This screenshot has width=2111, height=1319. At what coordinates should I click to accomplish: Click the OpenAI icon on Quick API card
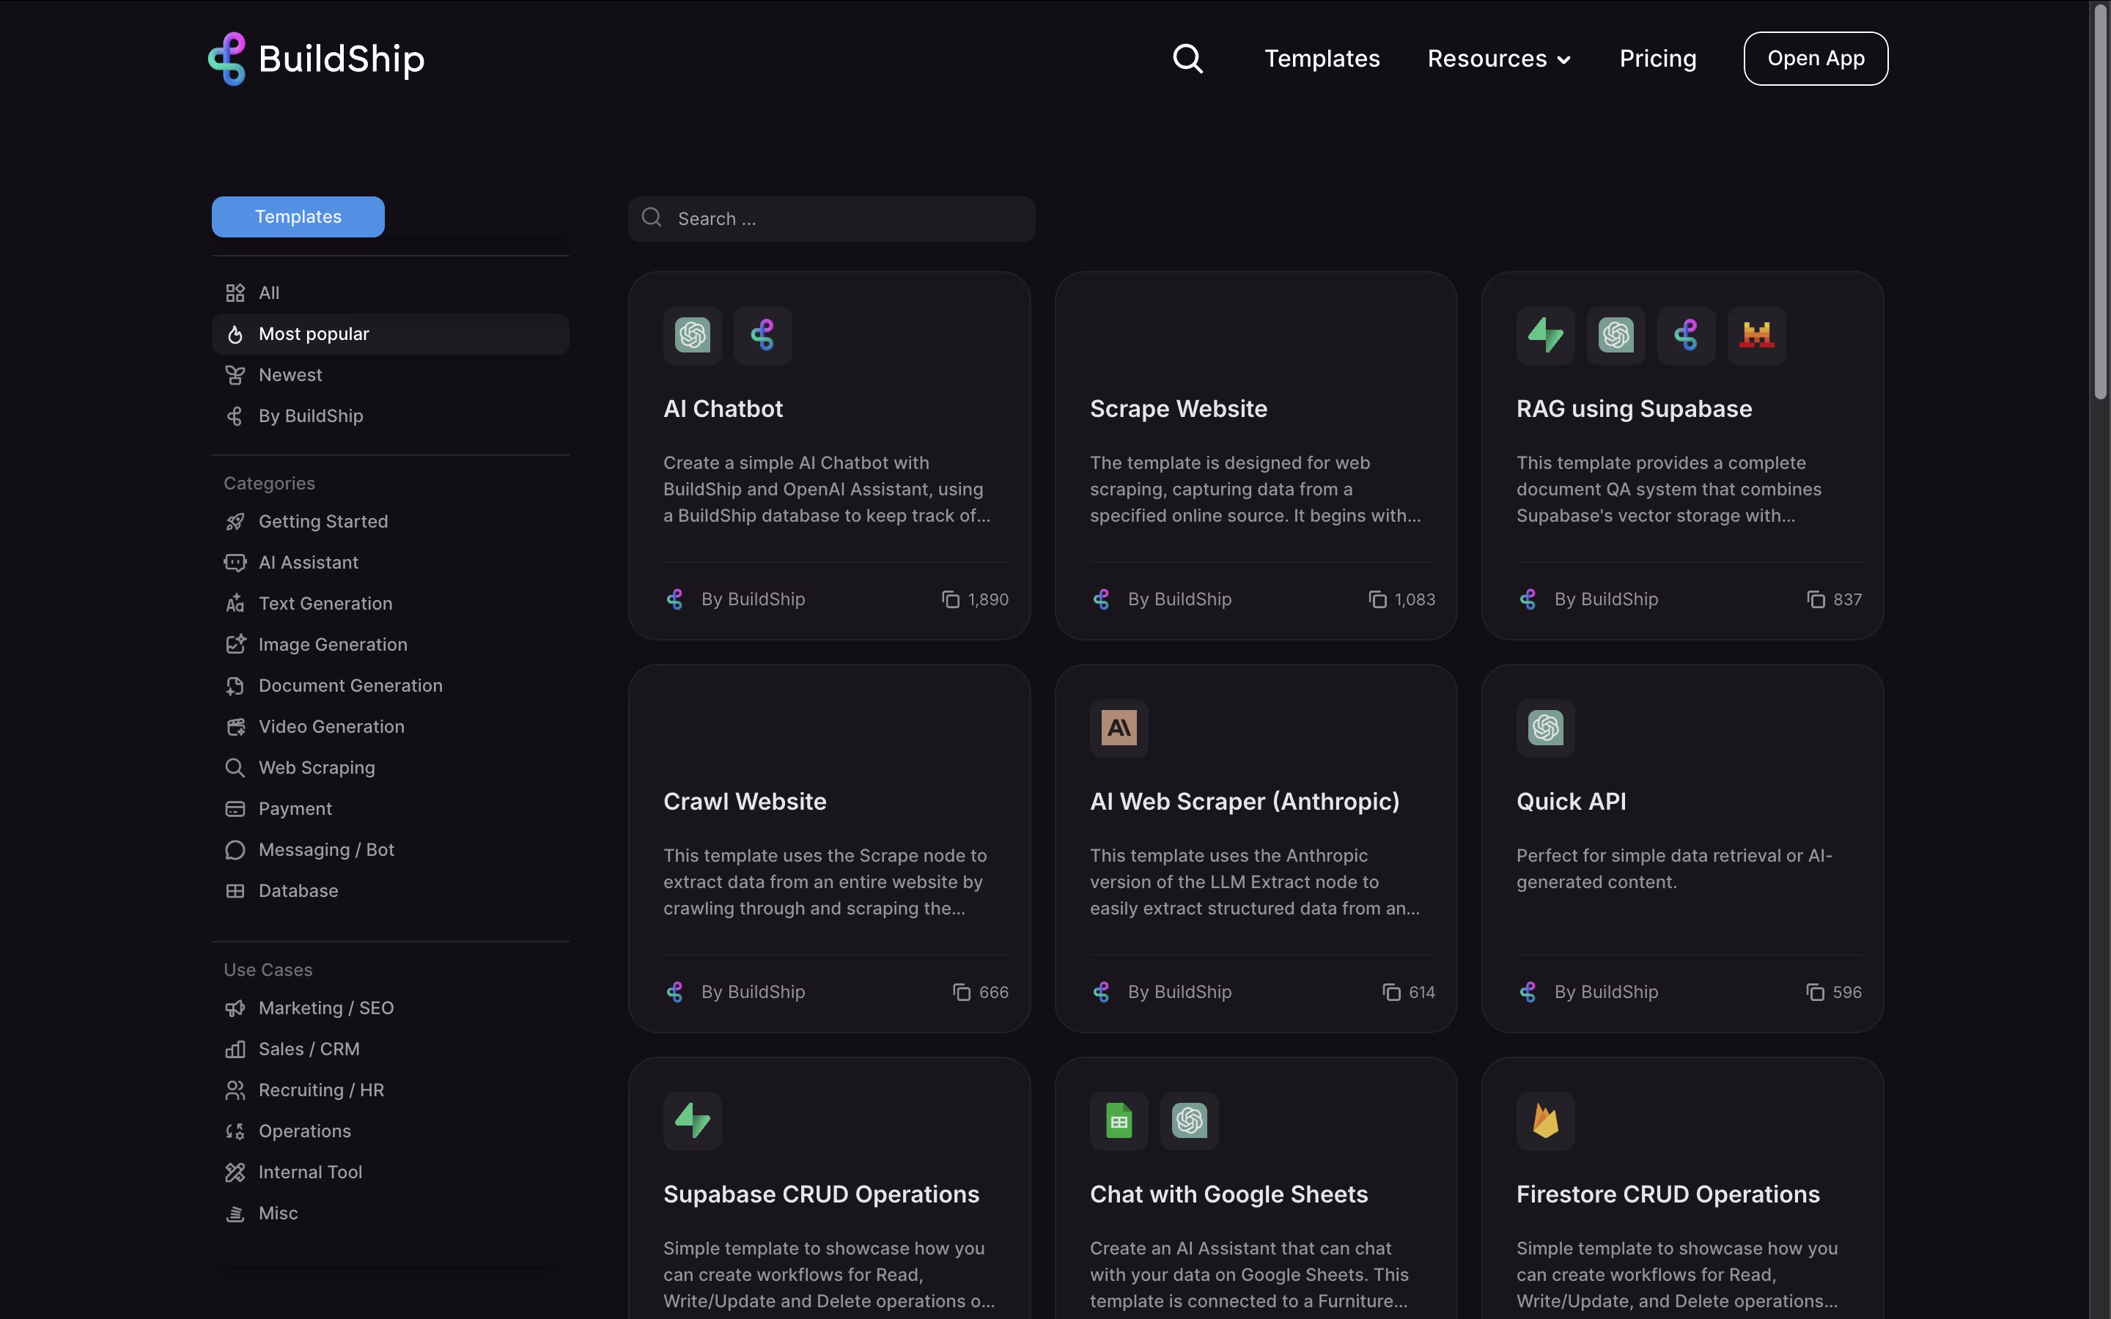click(1546, 728)
